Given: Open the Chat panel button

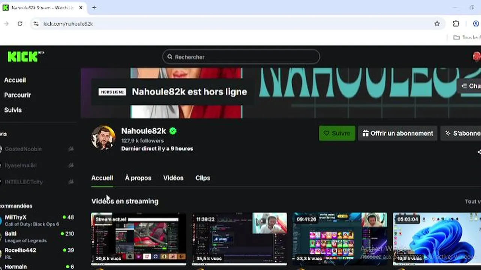Looking at the screenshot, I should pos(469,86).
